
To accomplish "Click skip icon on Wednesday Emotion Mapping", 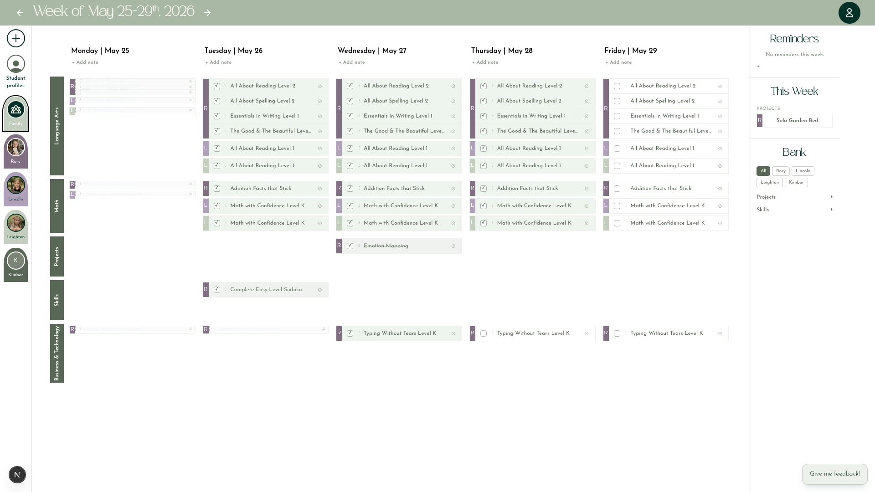I will pyautogui.click(x=453, y=246).
